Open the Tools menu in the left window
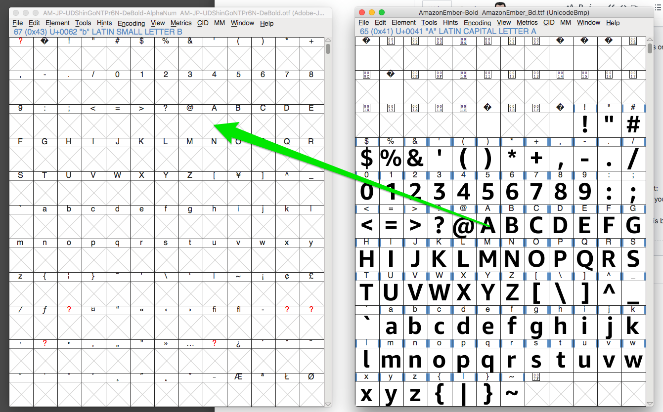This screenshot has width=663, height=412. [x=83, y=23]
